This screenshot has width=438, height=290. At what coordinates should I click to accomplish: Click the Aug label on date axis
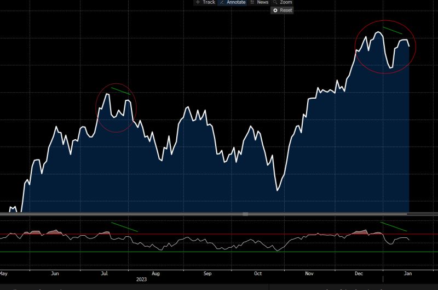[155, 274]
